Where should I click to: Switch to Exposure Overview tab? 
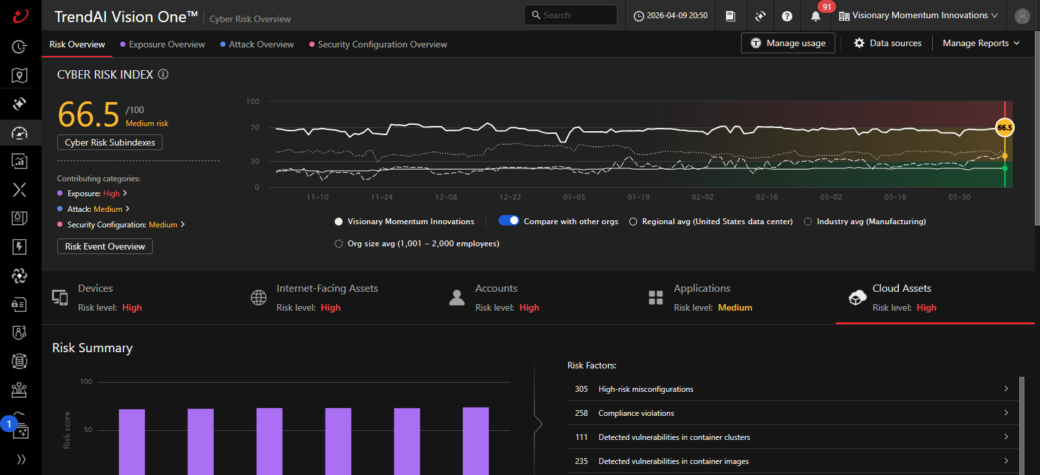pos(166,44)
